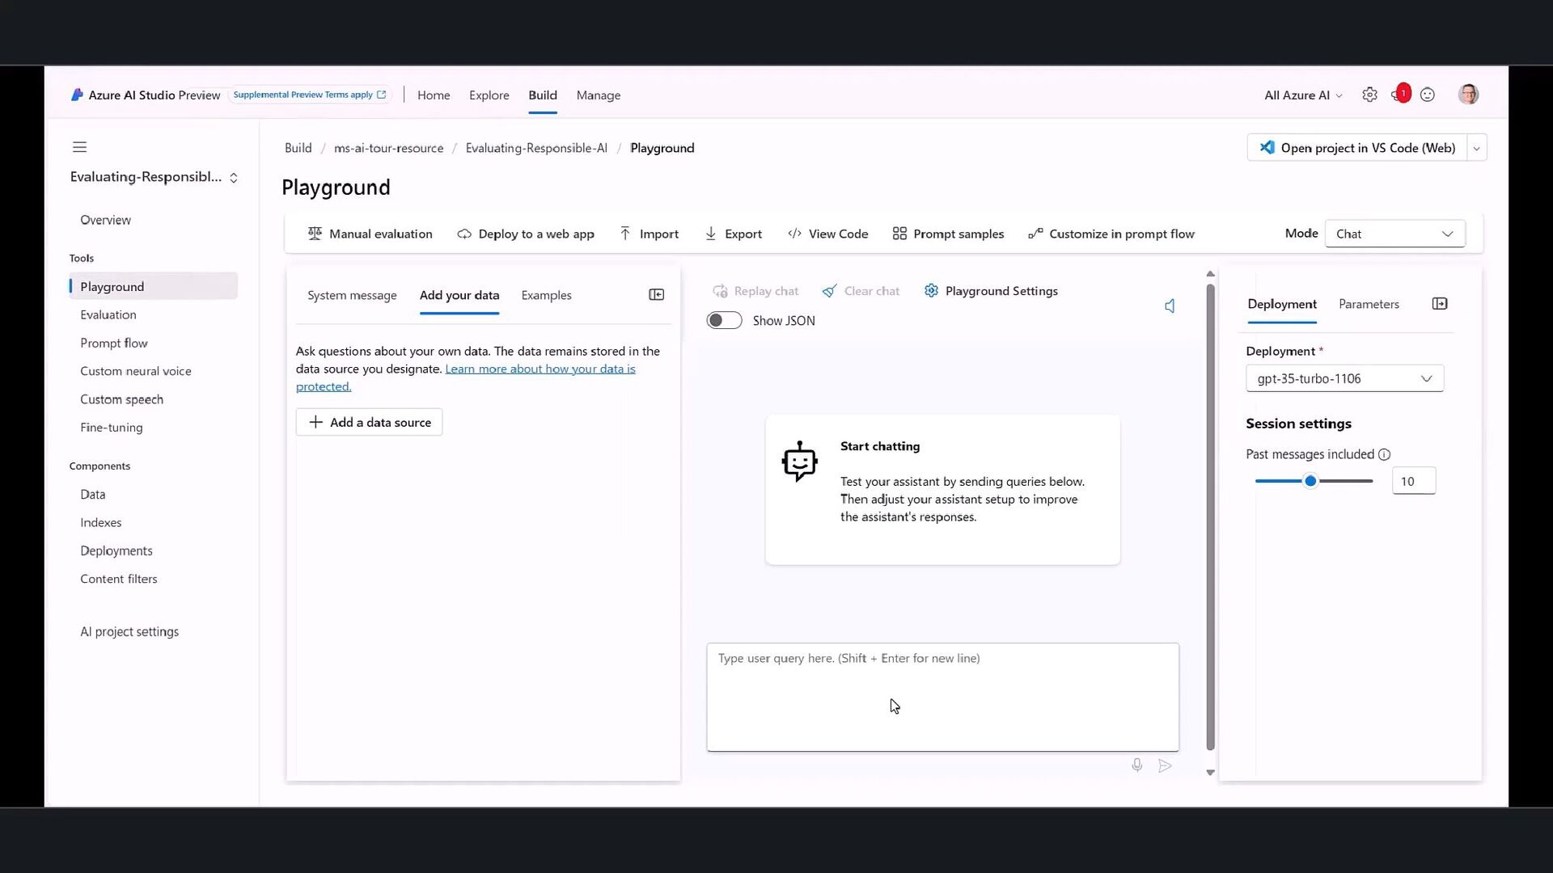Expand the All Azure AI selector
The height and width of the screenshot is (873, 1553).
[x=1303, y=95]
